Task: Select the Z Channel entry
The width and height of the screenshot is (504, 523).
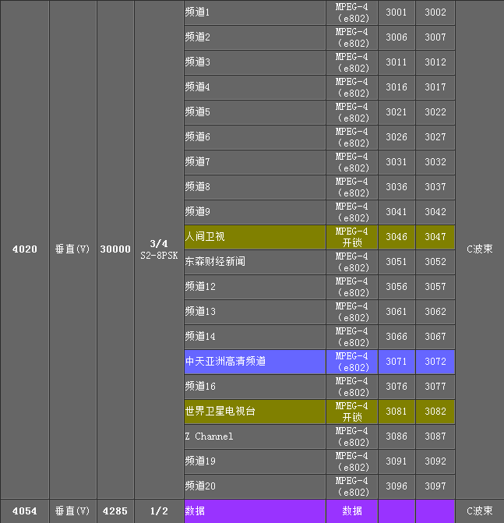Action: [x=209, y=436]
